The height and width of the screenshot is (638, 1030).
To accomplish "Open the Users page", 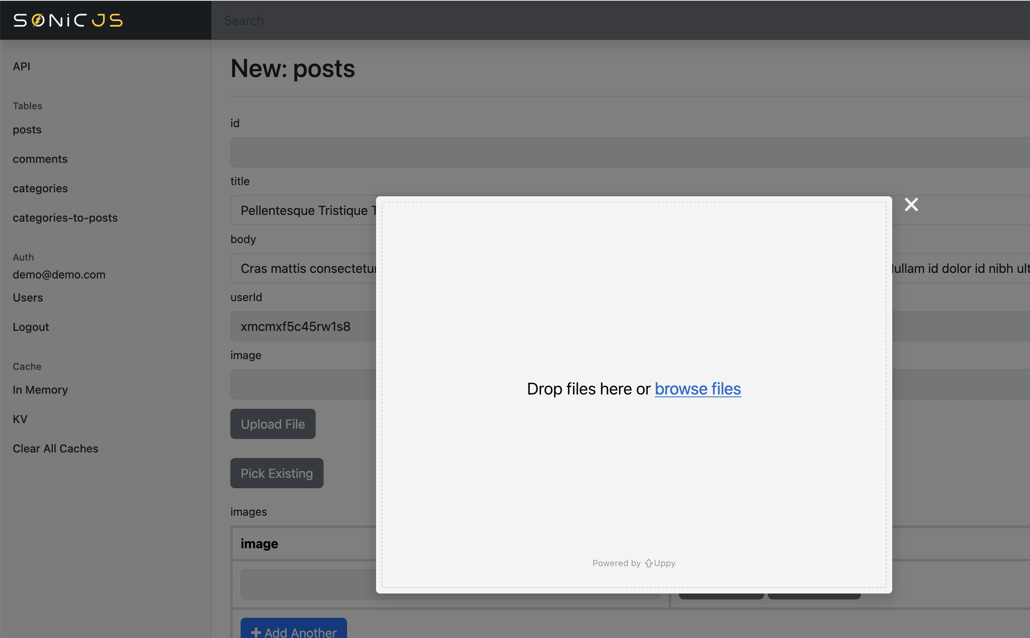I will tap(27, 298).
